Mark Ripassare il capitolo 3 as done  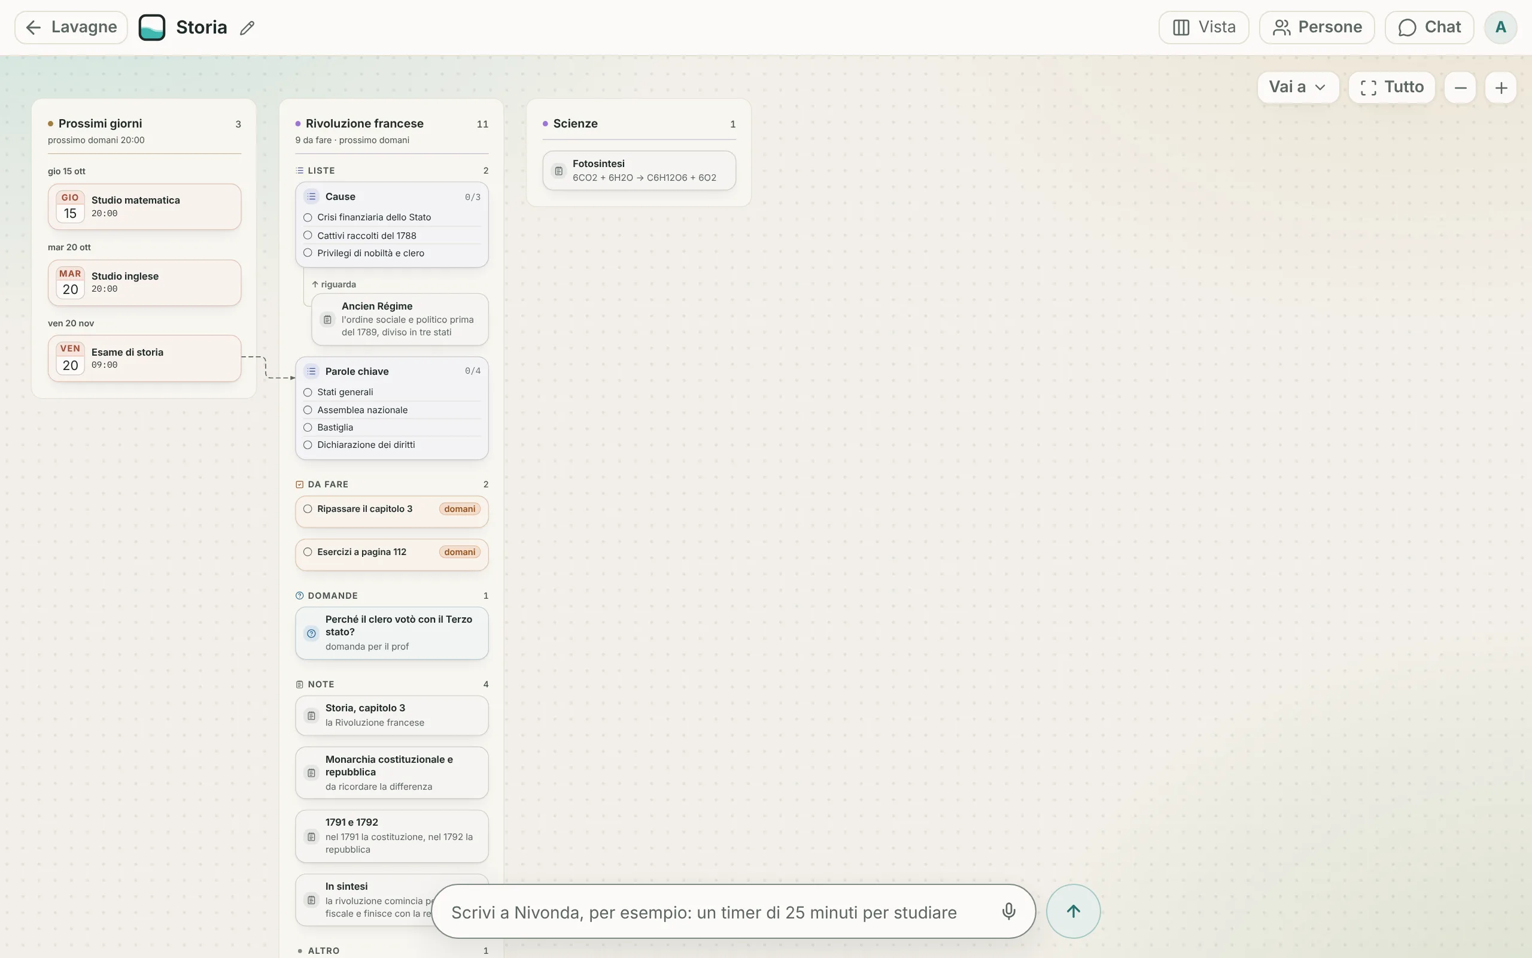308,509
